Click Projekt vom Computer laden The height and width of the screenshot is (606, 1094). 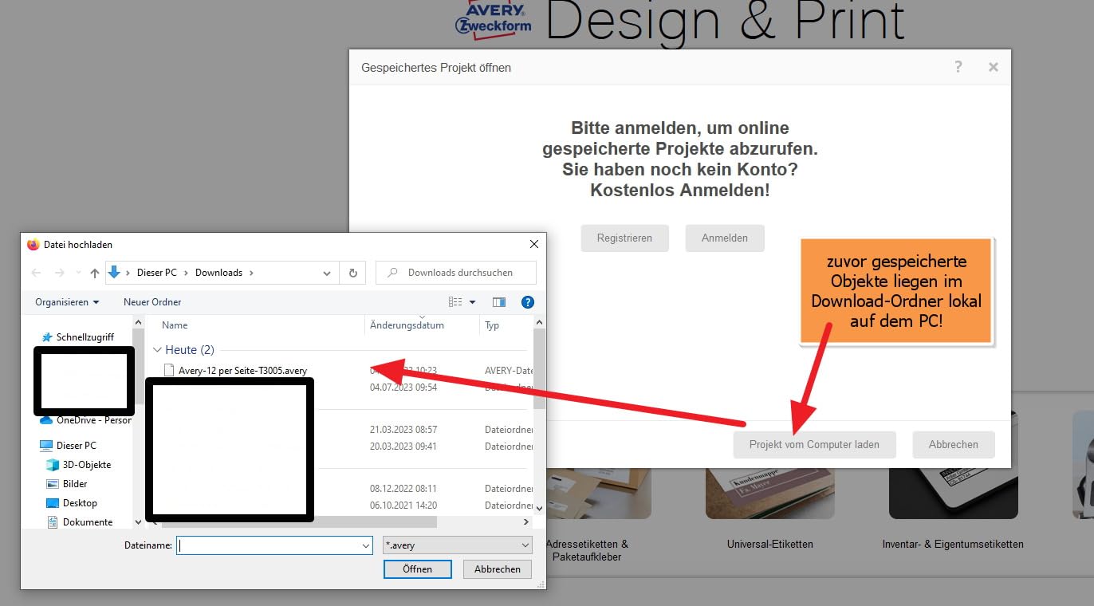[814, 444]
